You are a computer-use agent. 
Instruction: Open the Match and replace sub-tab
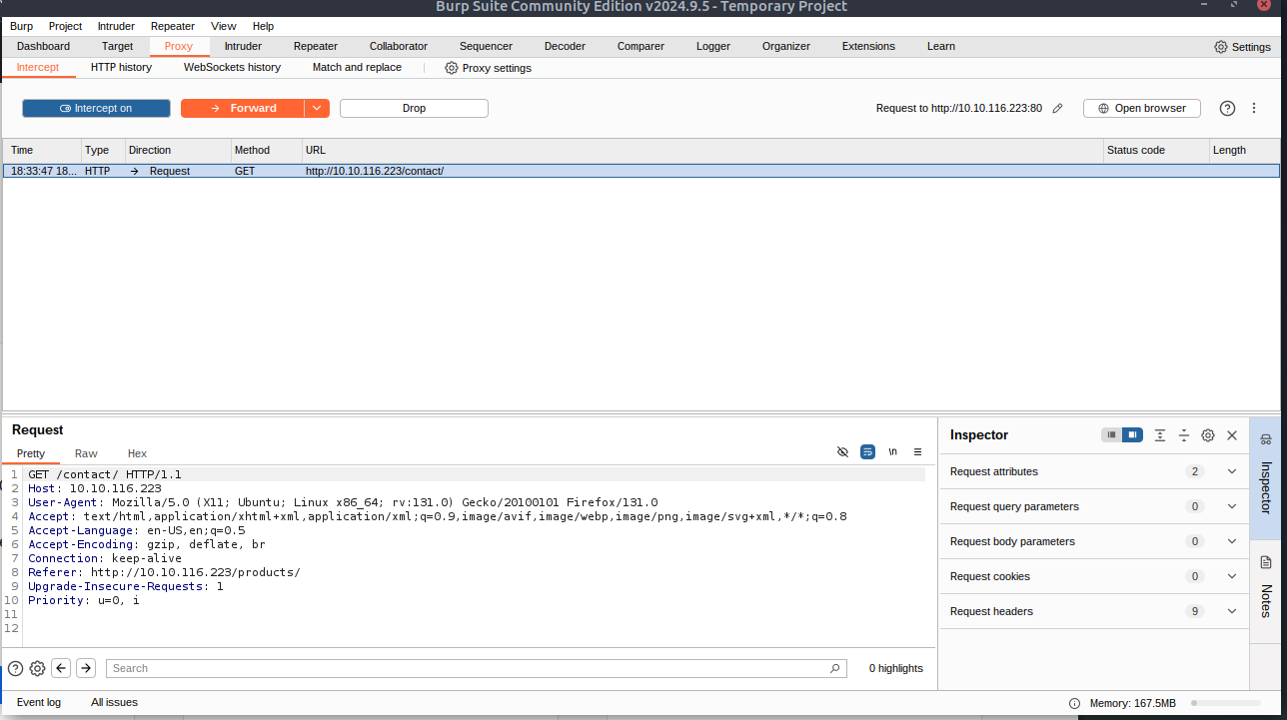click(x=357, y=67)
